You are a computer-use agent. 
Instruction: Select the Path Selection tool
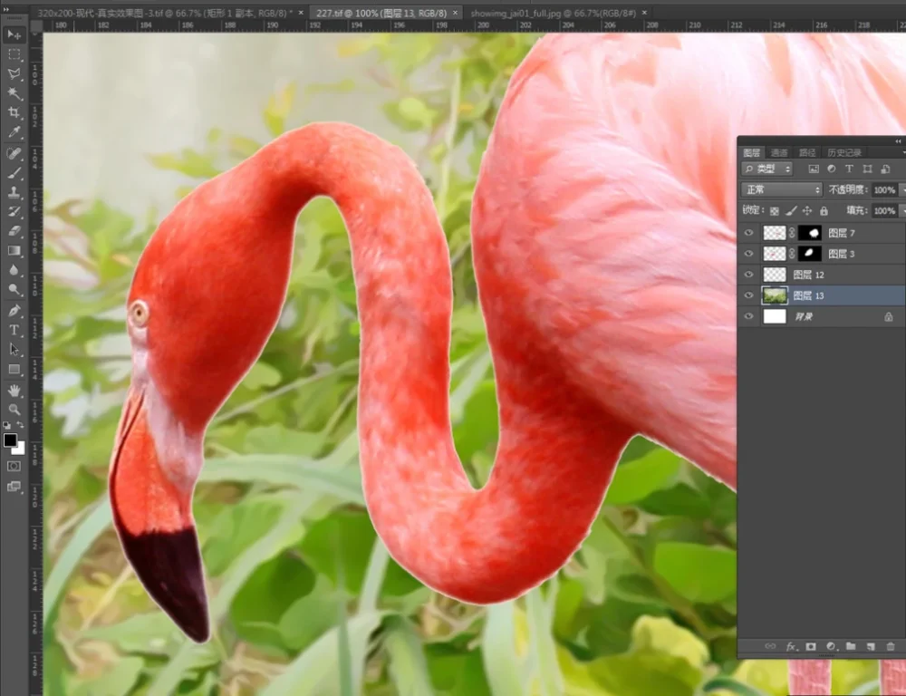pyautogui.click(x=14, y=350)
